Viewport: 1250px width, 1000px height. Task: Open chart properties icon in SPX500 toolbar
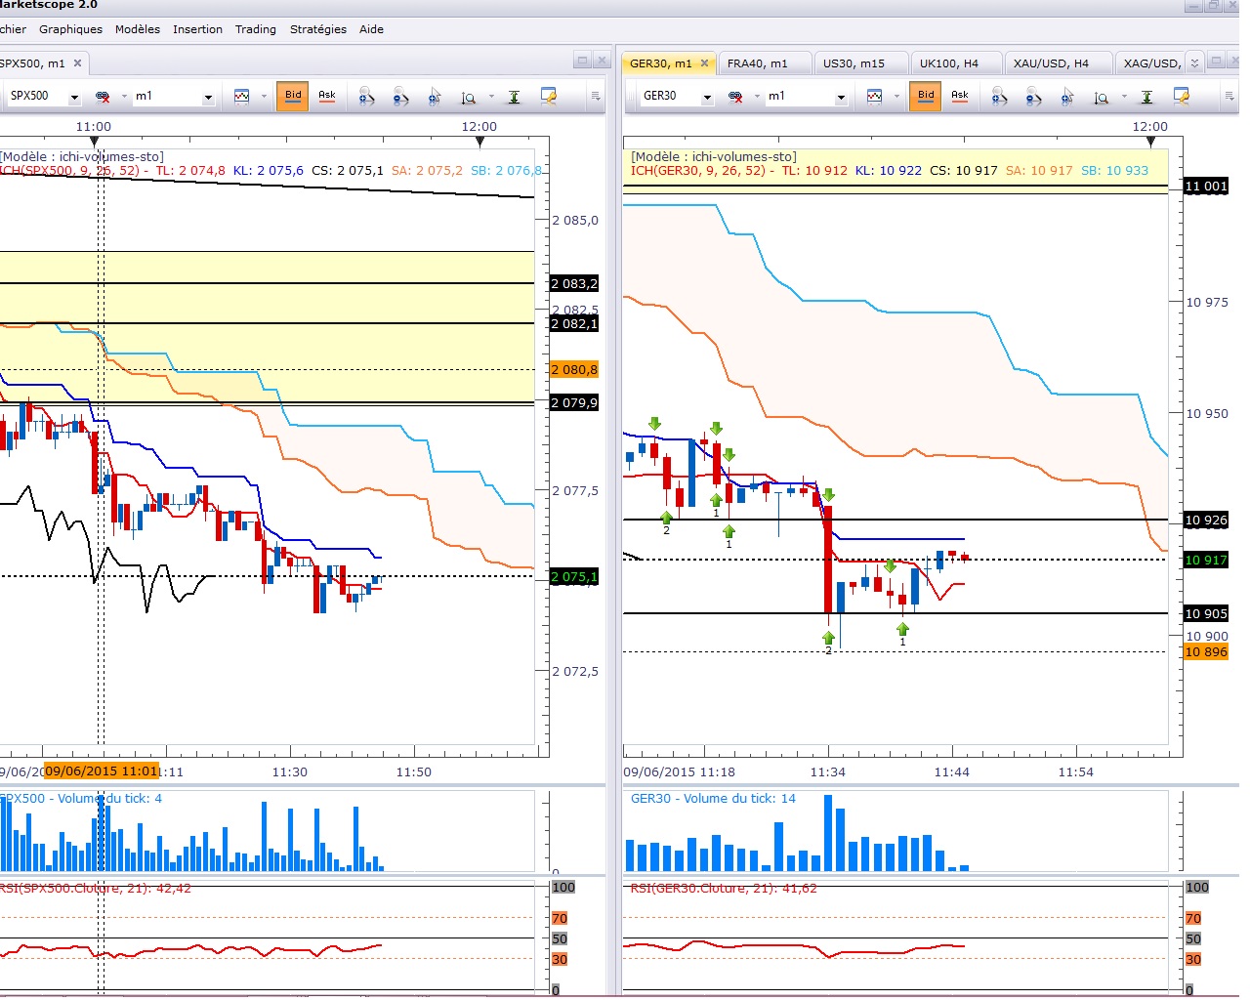point(549,96)
